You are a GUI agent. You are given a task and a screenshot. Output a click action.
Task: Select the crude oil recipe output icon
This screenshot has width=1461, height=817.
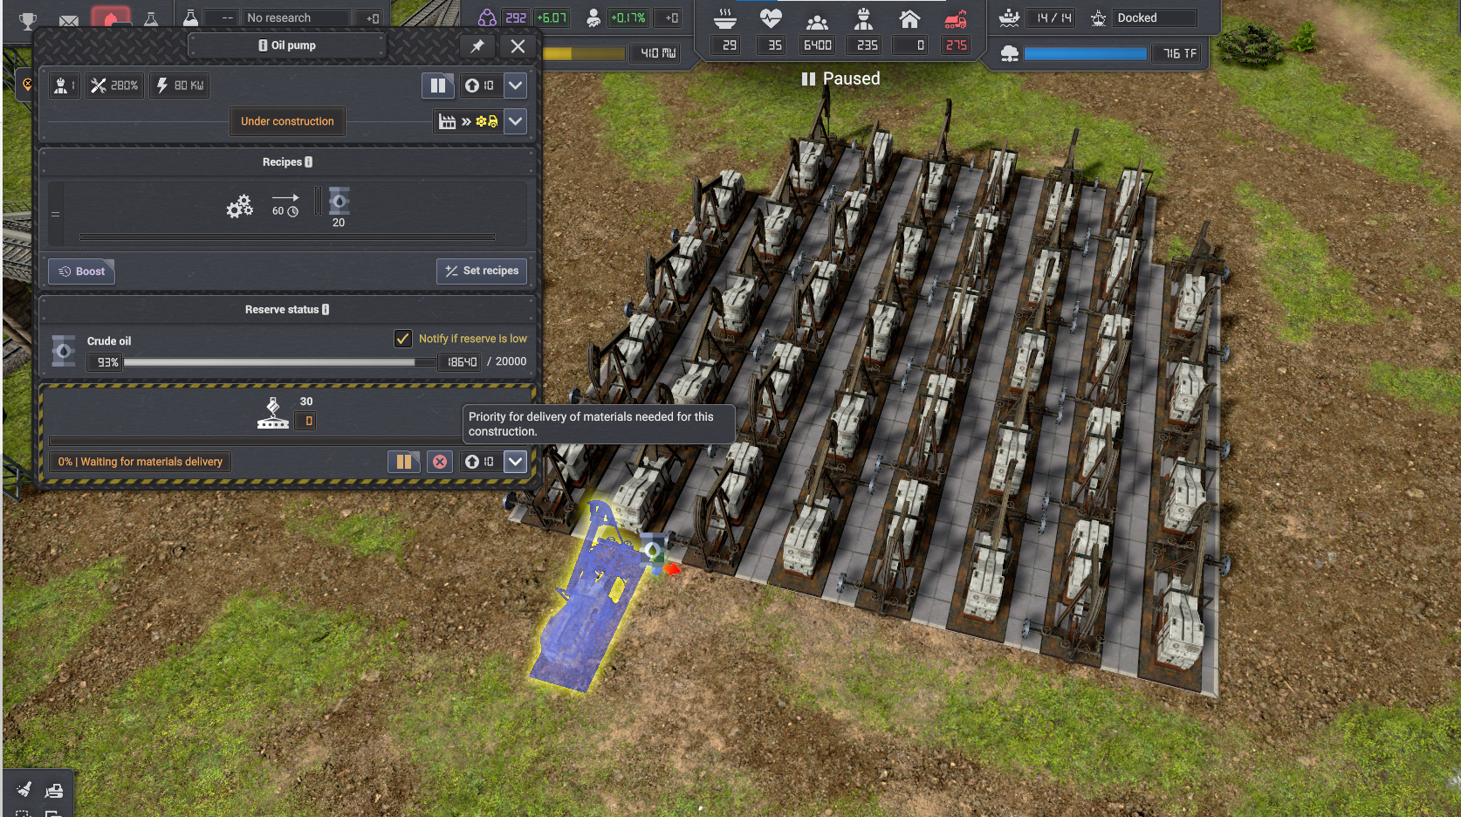click(339, 202)
